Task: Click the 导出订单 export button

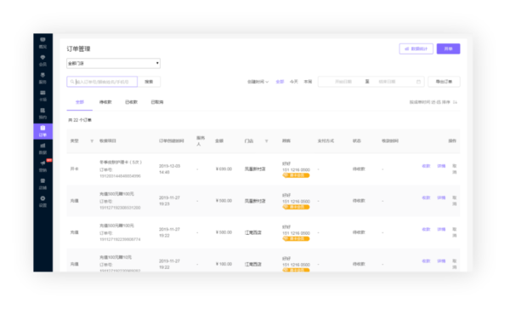Action: (x=444, y=82)
